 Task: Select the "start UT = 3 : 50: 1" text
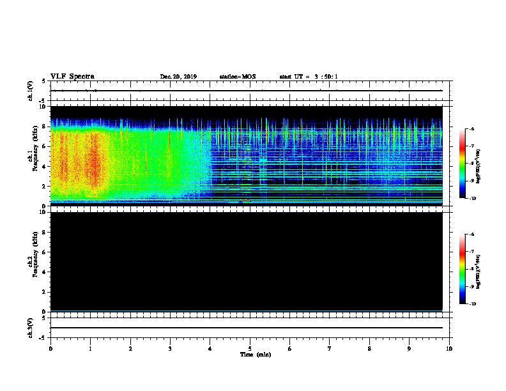pyautogui.click(x=309, y=77)
